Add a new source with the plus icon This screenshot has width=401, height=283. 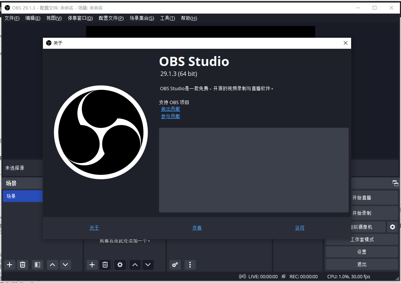(92, 265)
